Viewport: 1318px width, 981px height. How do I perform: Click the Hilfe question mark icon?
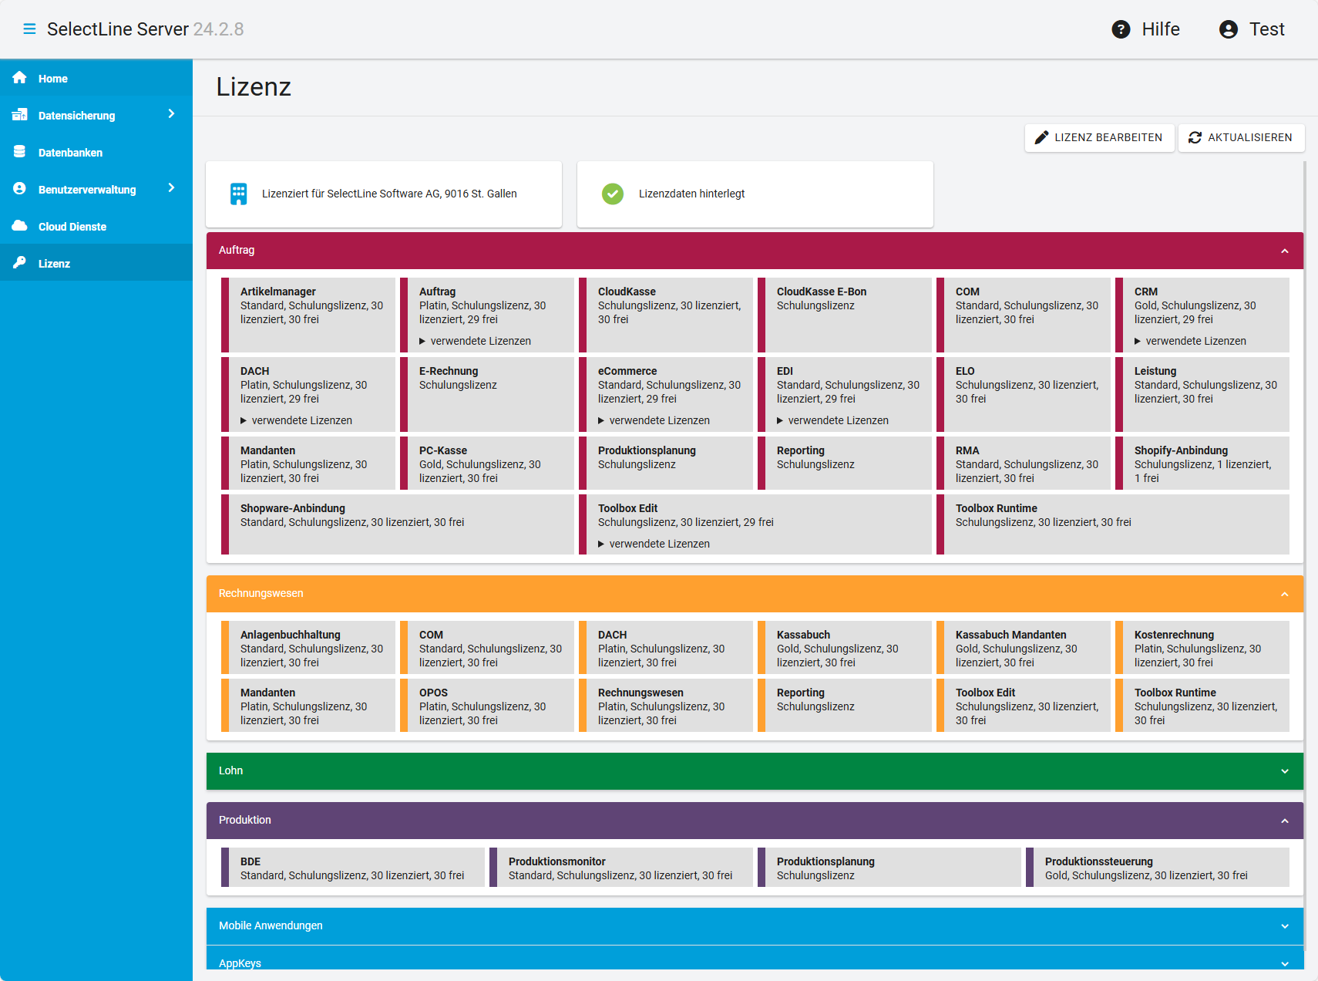[1121, 29]
